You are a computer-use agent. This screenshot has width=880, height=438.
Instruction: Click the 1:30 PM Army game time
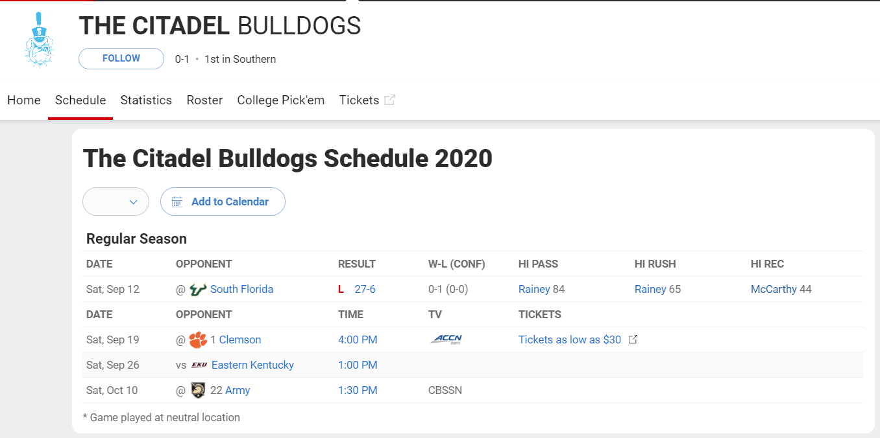(358, 390)
